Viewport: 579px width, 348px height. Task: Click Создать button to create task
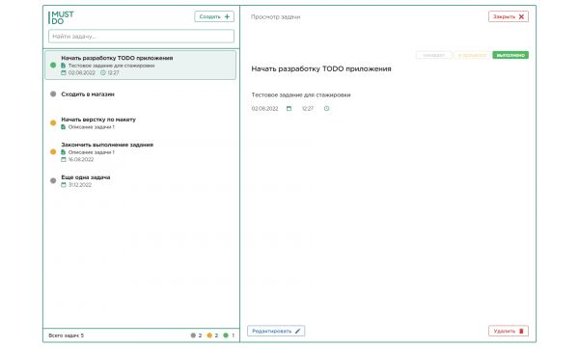(x=214, y=16)
